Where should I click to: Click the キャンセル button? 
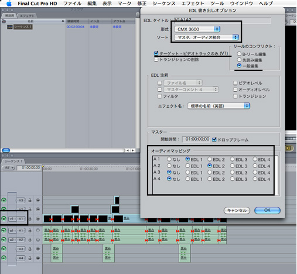coord(237,210)
